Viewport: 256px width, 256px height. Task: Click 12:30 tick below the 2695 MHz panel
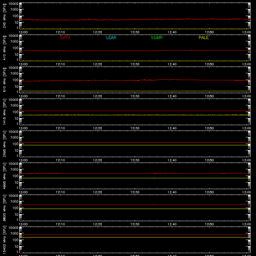pos(135,160)
